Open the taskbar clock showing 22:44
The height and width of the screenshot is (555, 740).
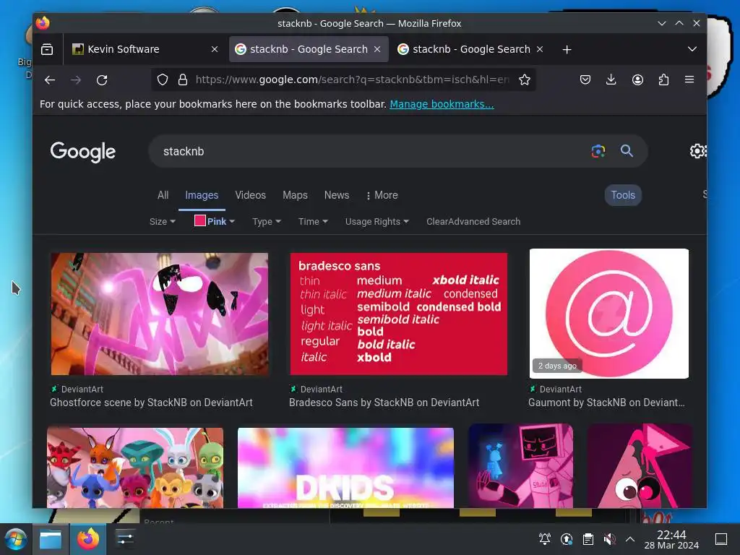point(671,539)
